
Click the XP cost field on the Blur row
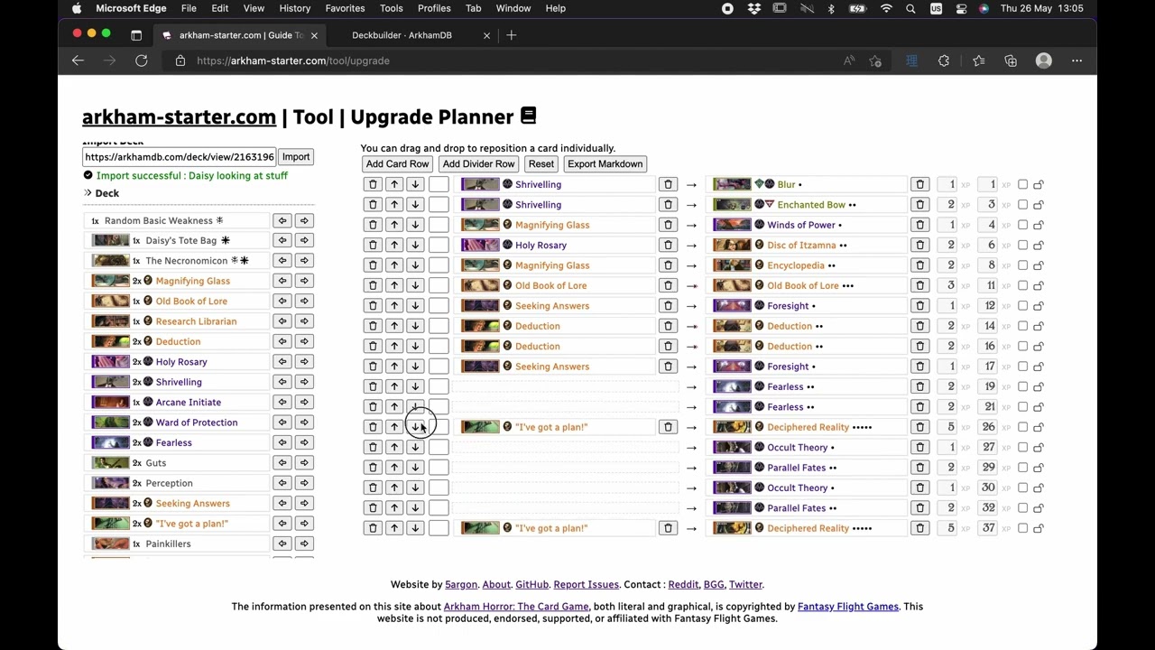pos(947,184)
